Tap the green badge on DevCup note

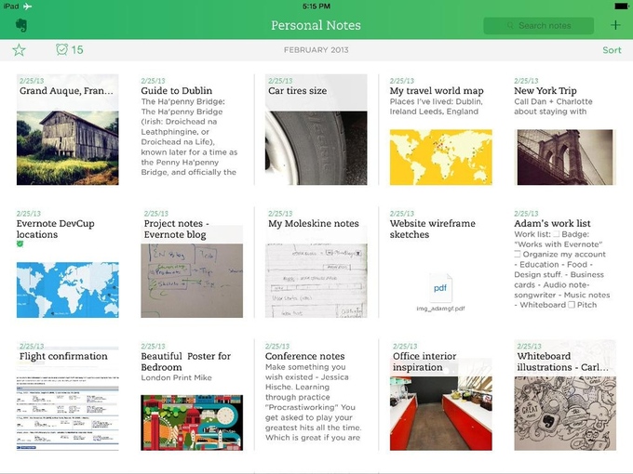point(20,244)
